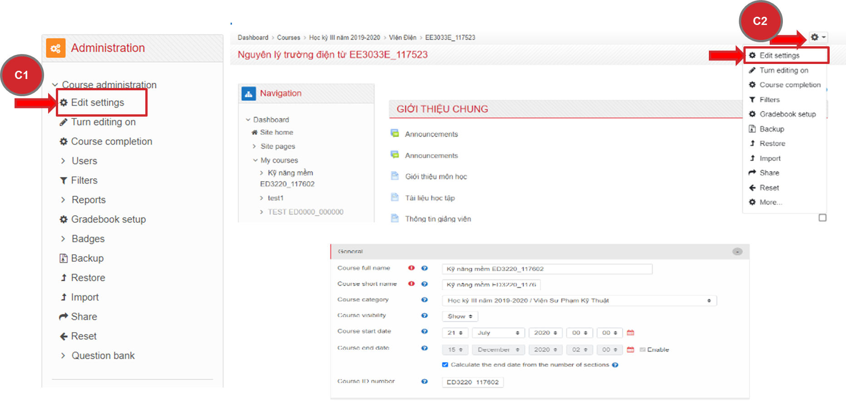
Task: Click the orange Administration block icon
Action: point(56,48)
